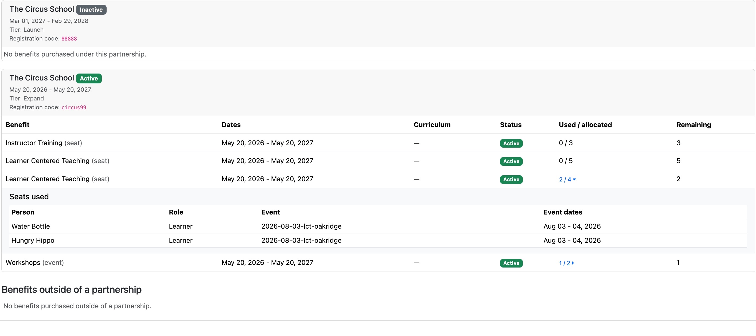Click the Mar 01, 2027 - Feb 29, 2028 date range

pyautogui.click(x=49, y=21)
